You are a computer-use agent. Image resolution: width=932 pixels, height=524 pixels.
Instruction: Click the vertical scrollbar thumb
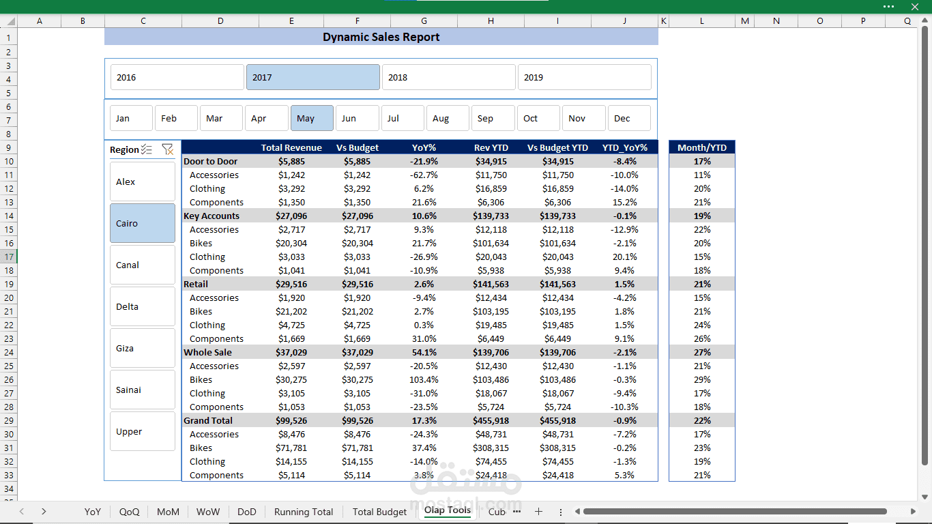(x=925, y=246)
